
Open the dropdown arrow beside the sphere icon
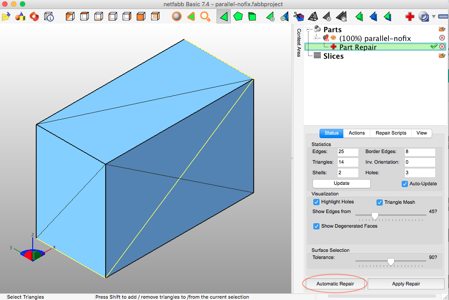[434, 17]
